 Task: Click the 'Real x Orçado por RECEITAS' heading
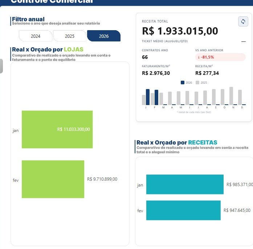[x=177, y=142]
